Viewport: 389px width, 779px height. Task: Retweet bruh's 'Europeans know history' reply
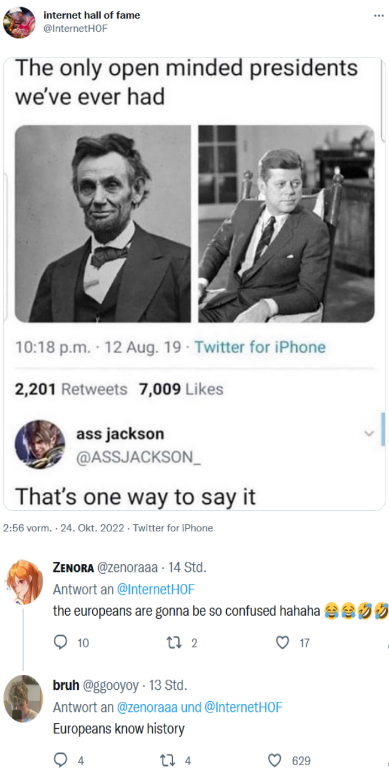[x=168, y=760]
